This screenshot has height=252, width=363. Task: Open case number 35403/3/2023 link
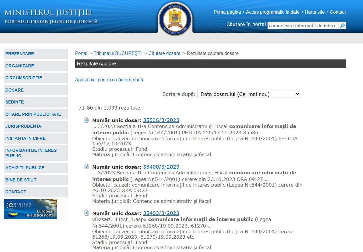(x=161, y=213)
